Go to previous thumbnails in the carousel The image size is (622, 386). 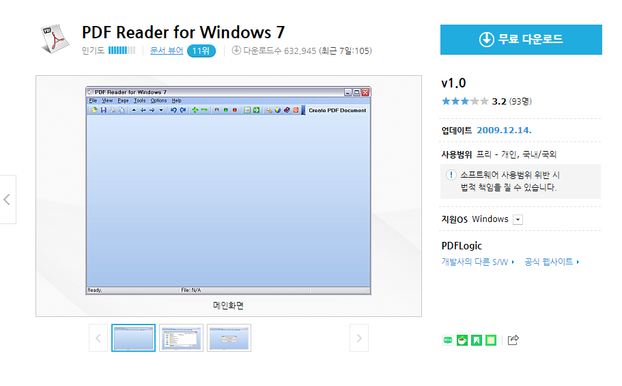tap(98, 338)
